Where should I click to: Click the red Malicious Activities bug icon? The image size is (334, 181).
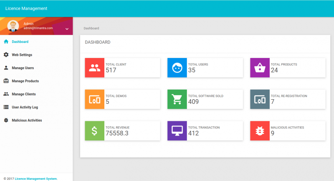[x=260, y=131]
